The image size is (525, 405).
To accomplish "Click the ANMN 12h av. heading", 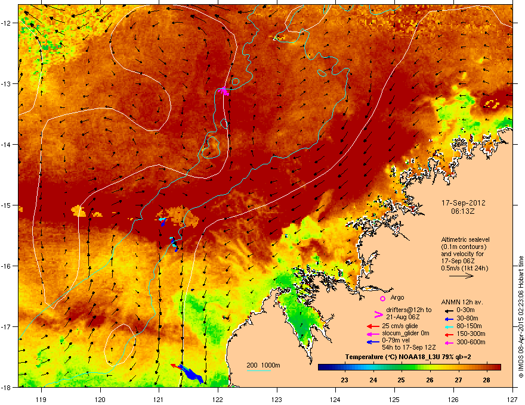I will [x=462, y=303].
